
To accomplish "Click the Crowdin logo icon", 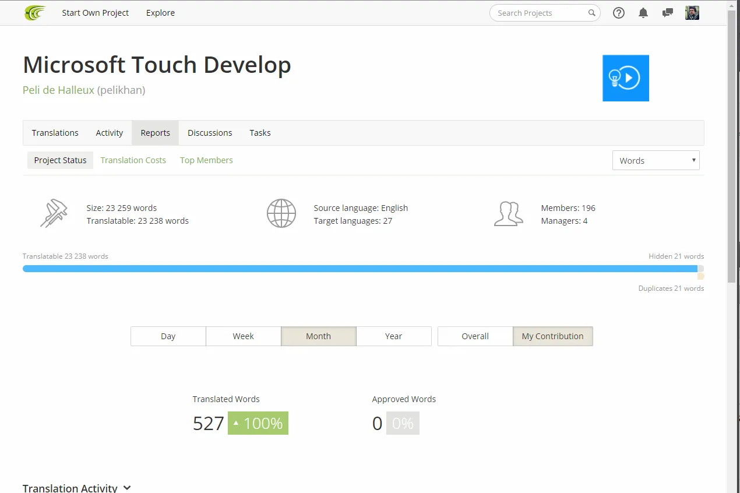I will [x=35, y=13].
